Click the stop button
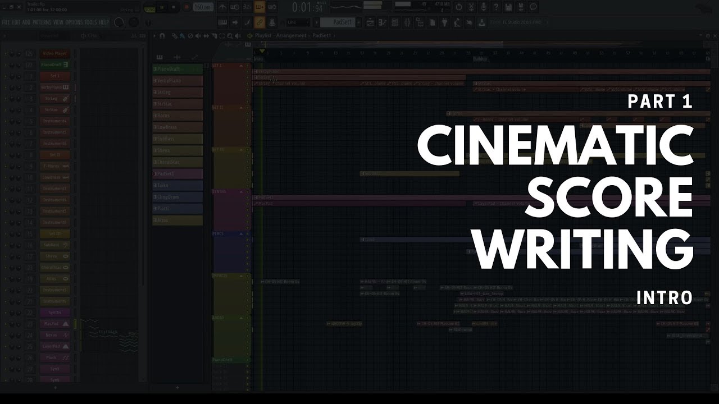This screenshot has height=404, width=719. click(x=174, y=7)
